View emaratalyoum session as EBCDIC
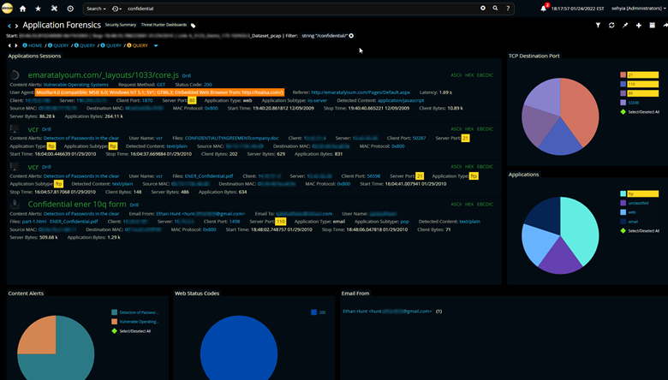 point(485,75)
